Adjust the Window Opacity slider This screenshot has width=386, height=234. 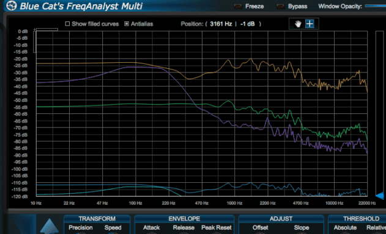point(376,6)
